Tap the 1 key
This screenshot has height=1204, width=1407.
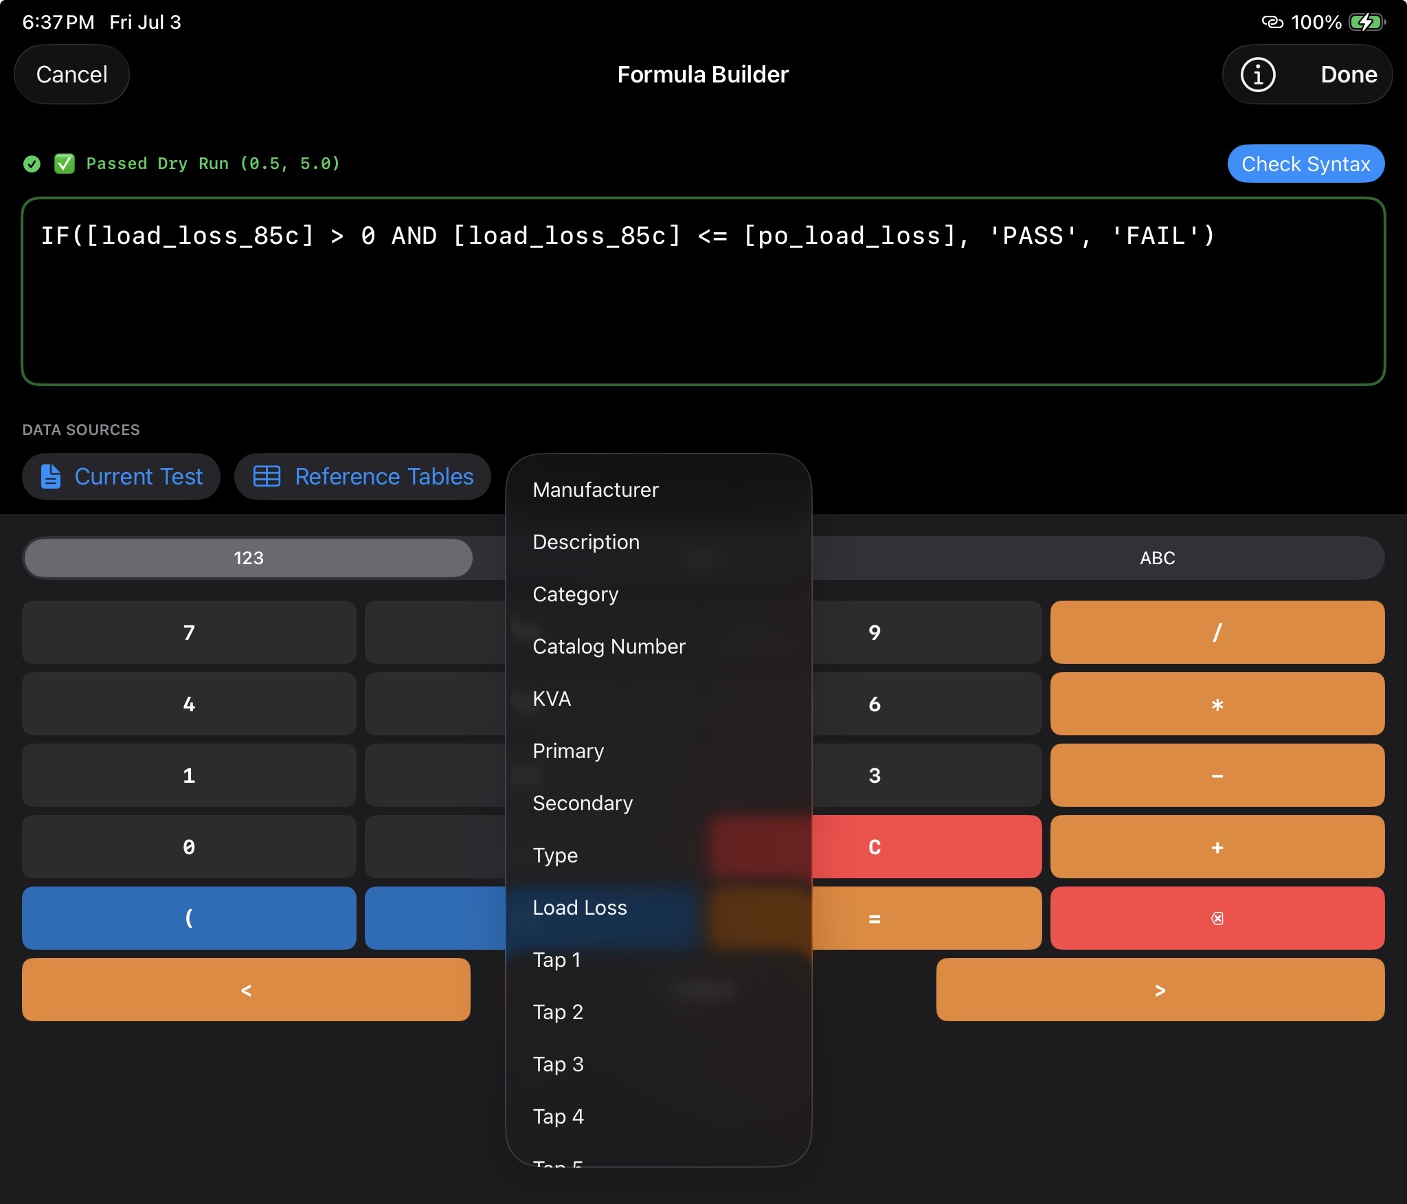[189, 775]
